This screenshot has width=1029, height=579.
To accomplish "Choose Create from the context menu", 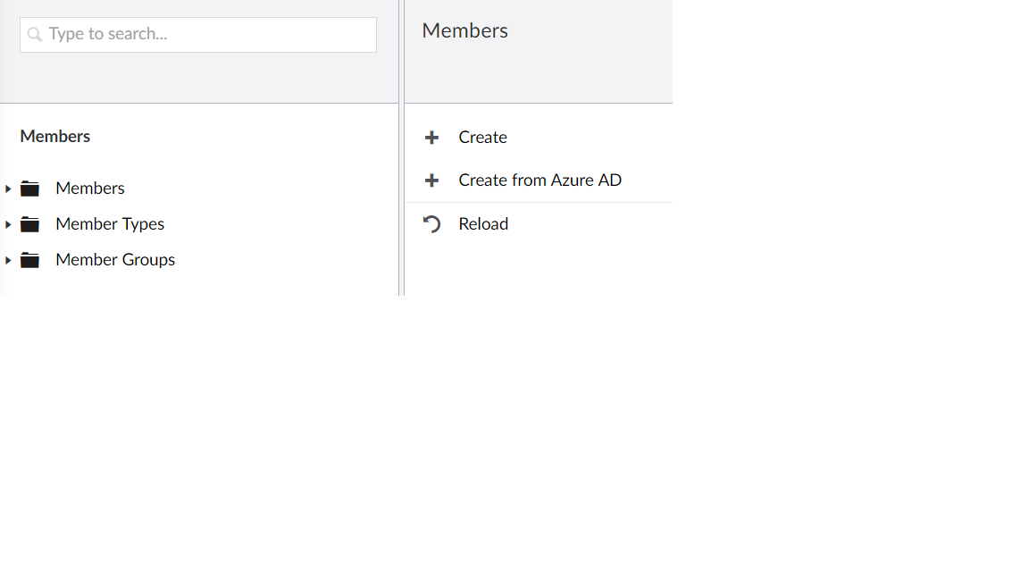I will click(482, 138).
